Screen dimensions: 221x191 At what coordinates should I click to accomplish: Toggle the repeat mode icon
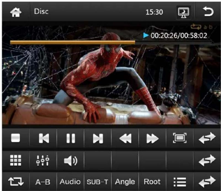click(16, 181)
